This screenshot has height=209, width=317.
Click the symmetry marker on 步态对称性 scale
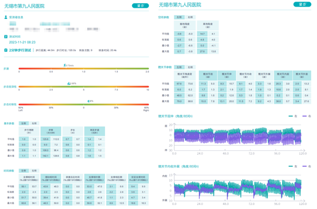tap(88, 101)
